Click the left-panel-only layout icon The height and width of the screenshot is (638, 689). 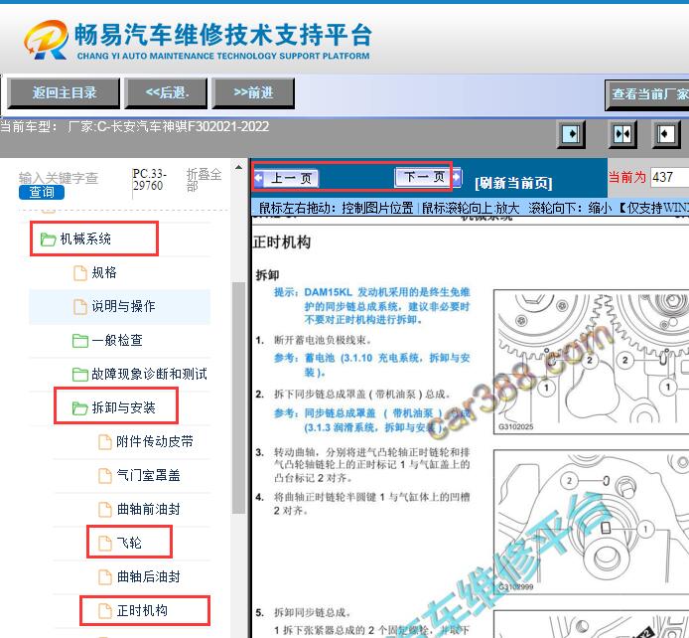click(571, 134)
